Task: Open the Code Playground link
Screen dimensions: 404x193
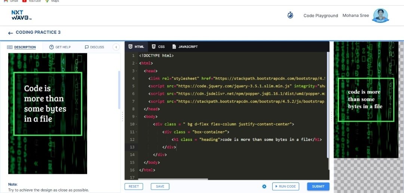Action: pyautogui.click(x=321, y=15)
